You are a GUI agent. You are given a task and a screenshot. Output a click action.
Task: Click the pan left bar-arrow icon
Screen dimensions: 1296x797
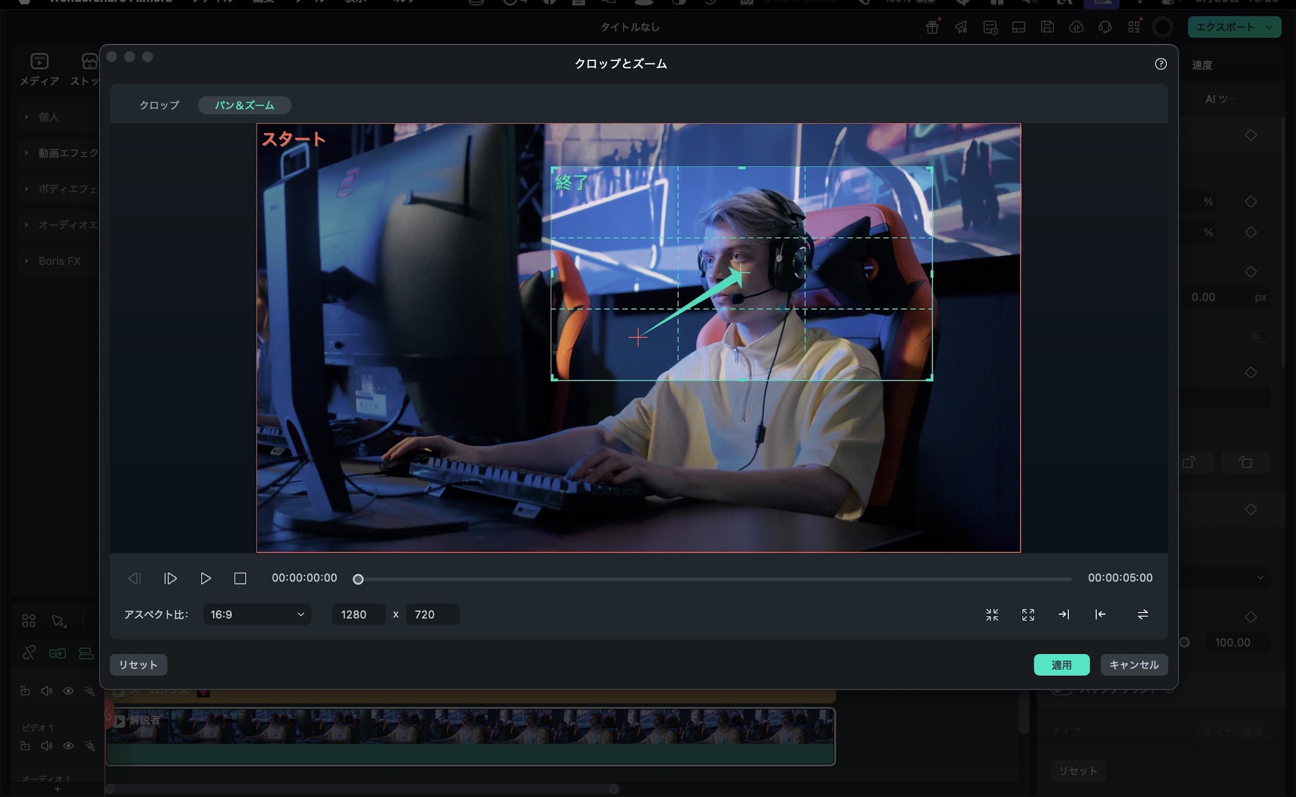[1100, 615]
